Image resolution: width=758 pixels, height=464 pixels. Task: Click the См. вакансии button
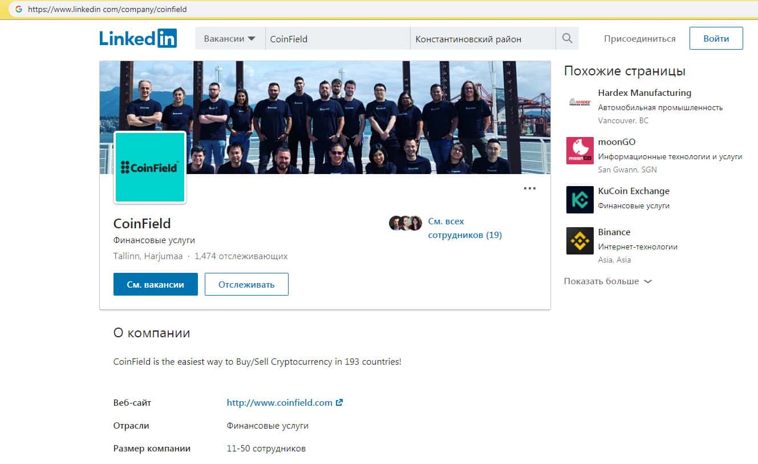click(156, 284)
